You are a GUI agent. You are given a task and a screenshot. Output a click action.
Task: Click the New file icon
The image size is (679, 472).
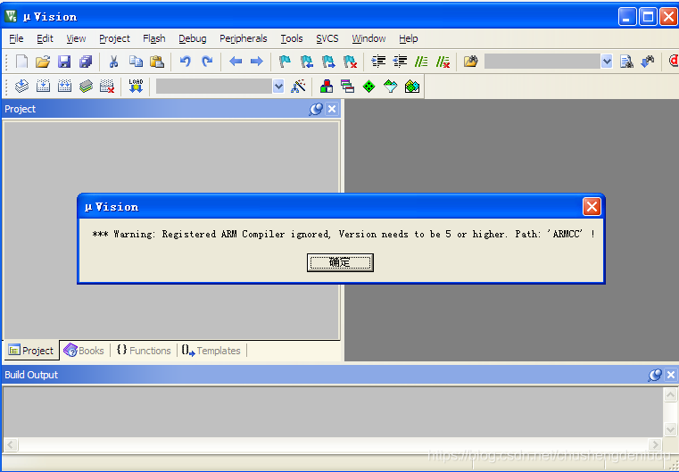pyautogui.click(x=21, y=62)
